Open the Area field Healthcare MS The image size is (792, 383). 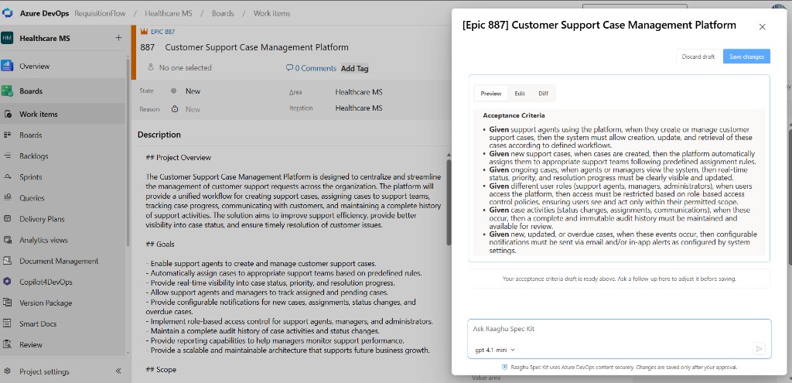[x=359, y=92]
